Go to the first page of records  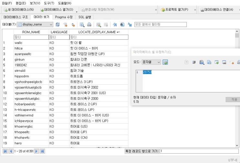pyautogui.click(x=5, y=151)
